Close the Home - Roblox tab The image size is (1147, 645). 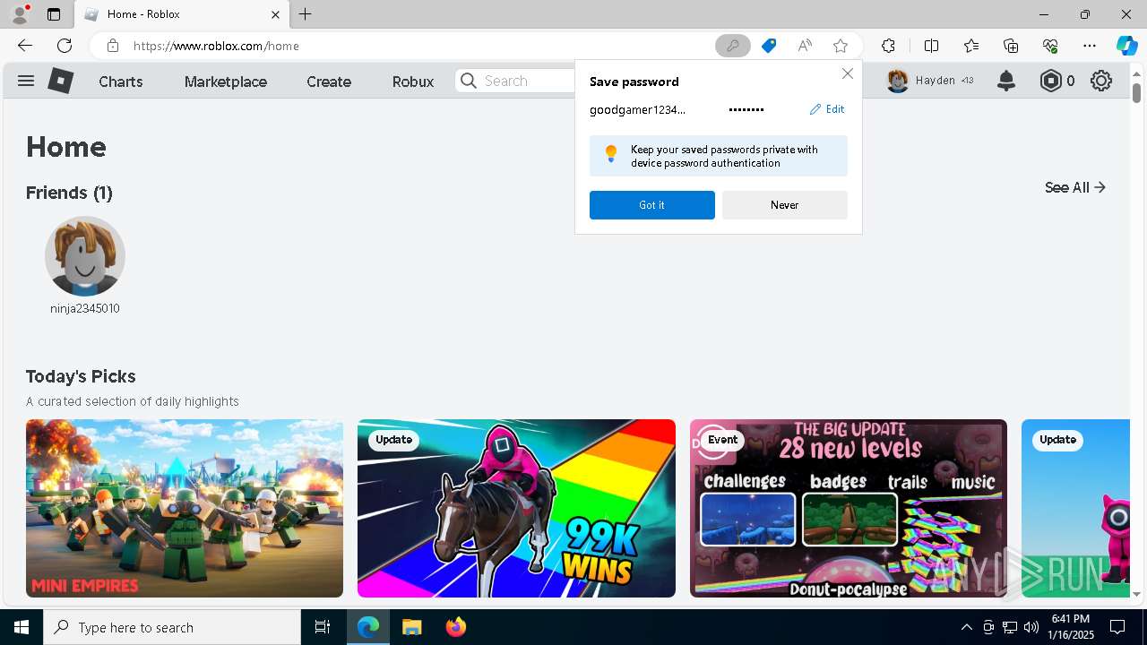click(276, 14)
